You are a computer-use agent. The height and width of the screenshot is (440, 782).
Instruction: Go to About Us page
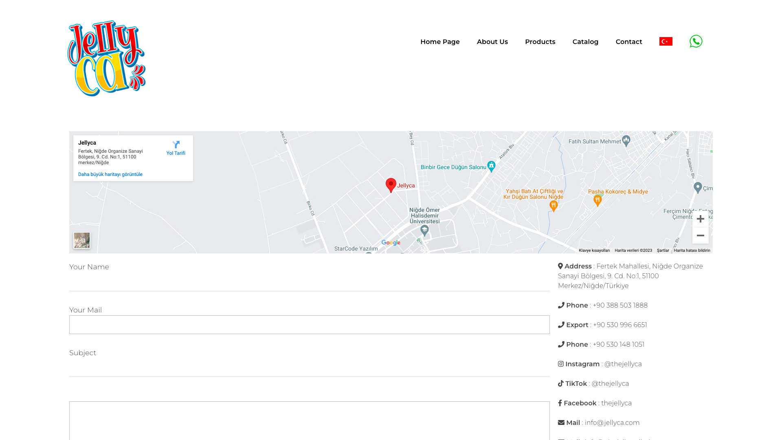492,42
